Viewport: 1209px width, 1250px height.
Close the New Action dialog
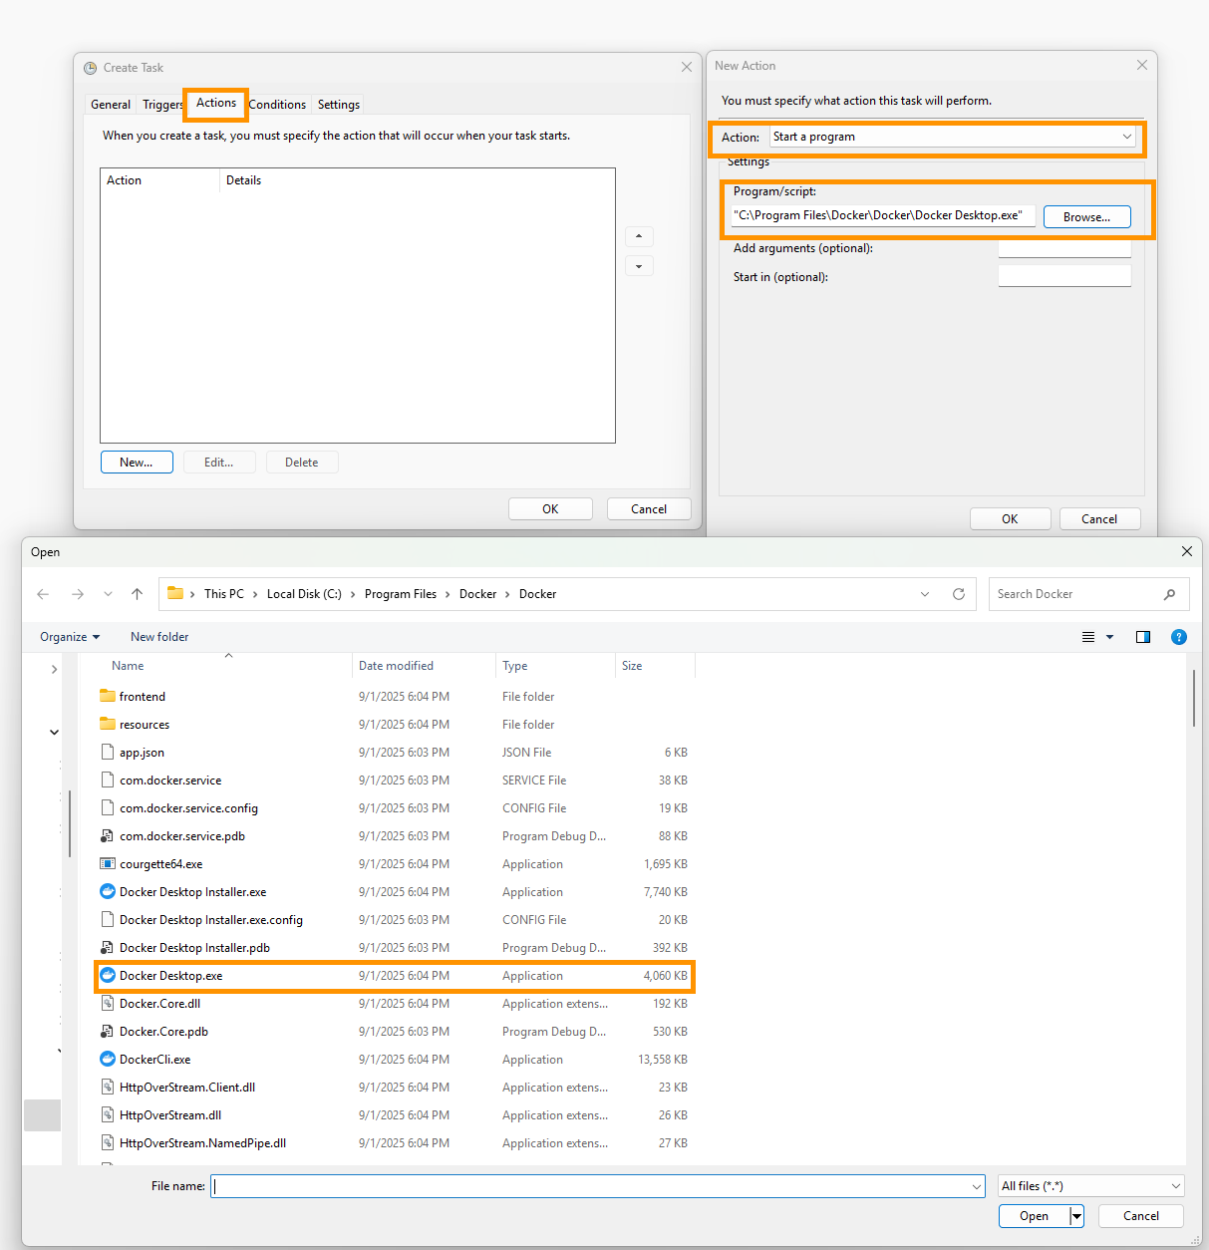pyautogui.click(x=1142, y=65)
